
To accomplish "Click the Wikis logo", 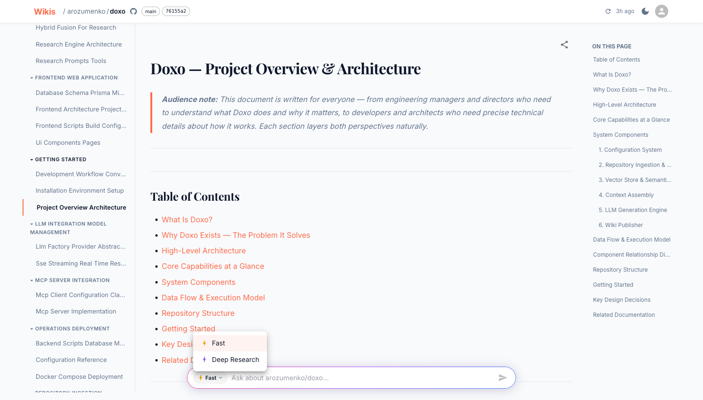I will [45, 11].
